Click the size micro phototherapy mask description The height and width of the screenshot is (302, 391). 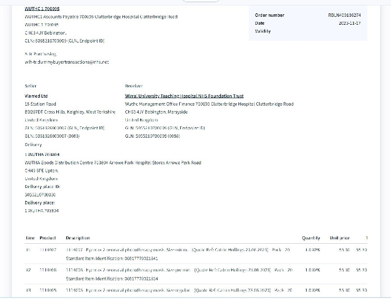127,250
